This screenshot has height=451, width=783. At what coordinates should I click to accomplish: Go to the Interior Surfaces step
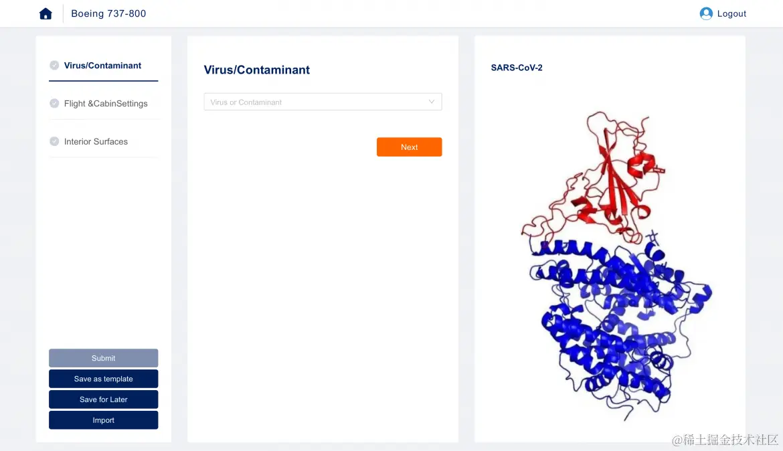[96, 142]
